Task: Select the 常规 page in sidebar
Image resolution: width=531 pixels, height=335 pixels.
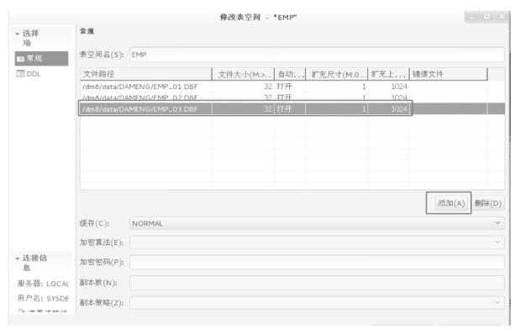Action: point(41,59)
